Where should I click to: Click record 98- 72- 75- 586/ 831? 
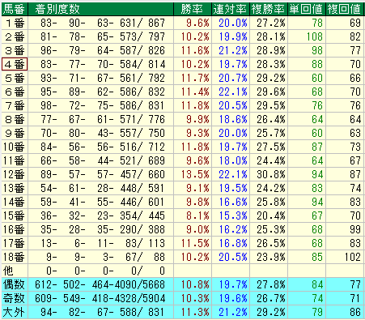coord(103,105)
